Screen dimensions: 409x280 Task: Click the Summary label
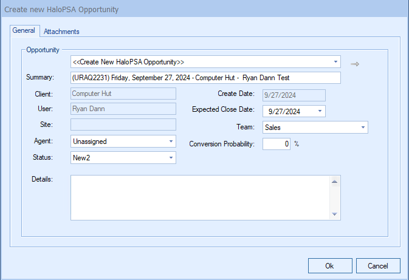[40, 77]
